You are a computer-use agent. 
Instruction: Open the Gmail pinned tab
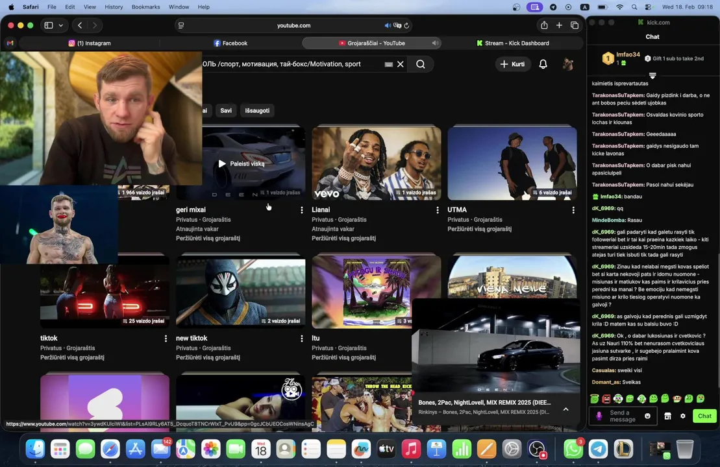click(x=10, y=43)
